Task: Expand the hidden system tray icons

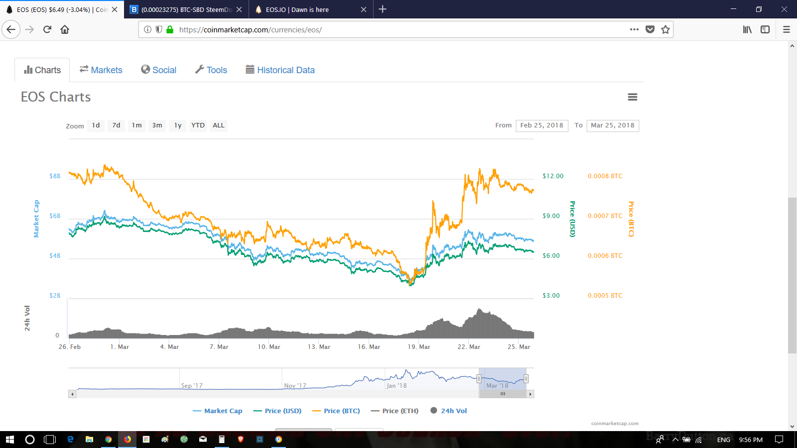Action: tap(675, 440)
